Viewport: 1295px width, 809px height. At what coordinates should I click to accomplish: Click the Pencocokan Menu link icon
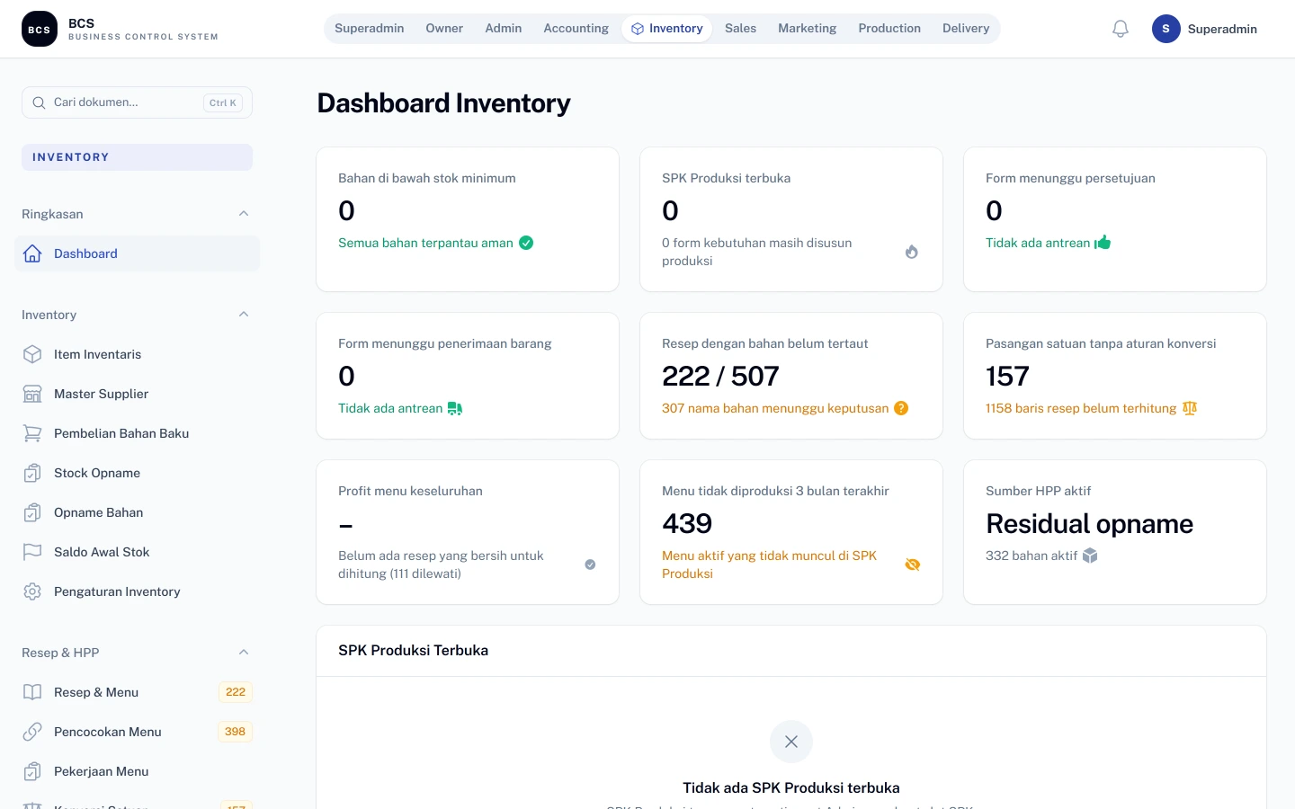tap(32, 732)
